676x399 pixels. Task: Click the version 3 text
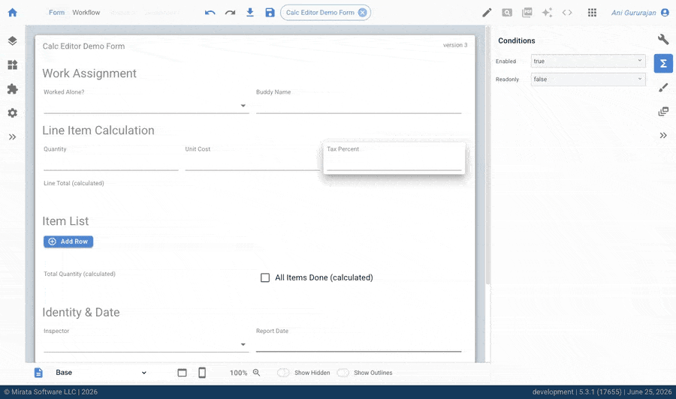(455, 45)
